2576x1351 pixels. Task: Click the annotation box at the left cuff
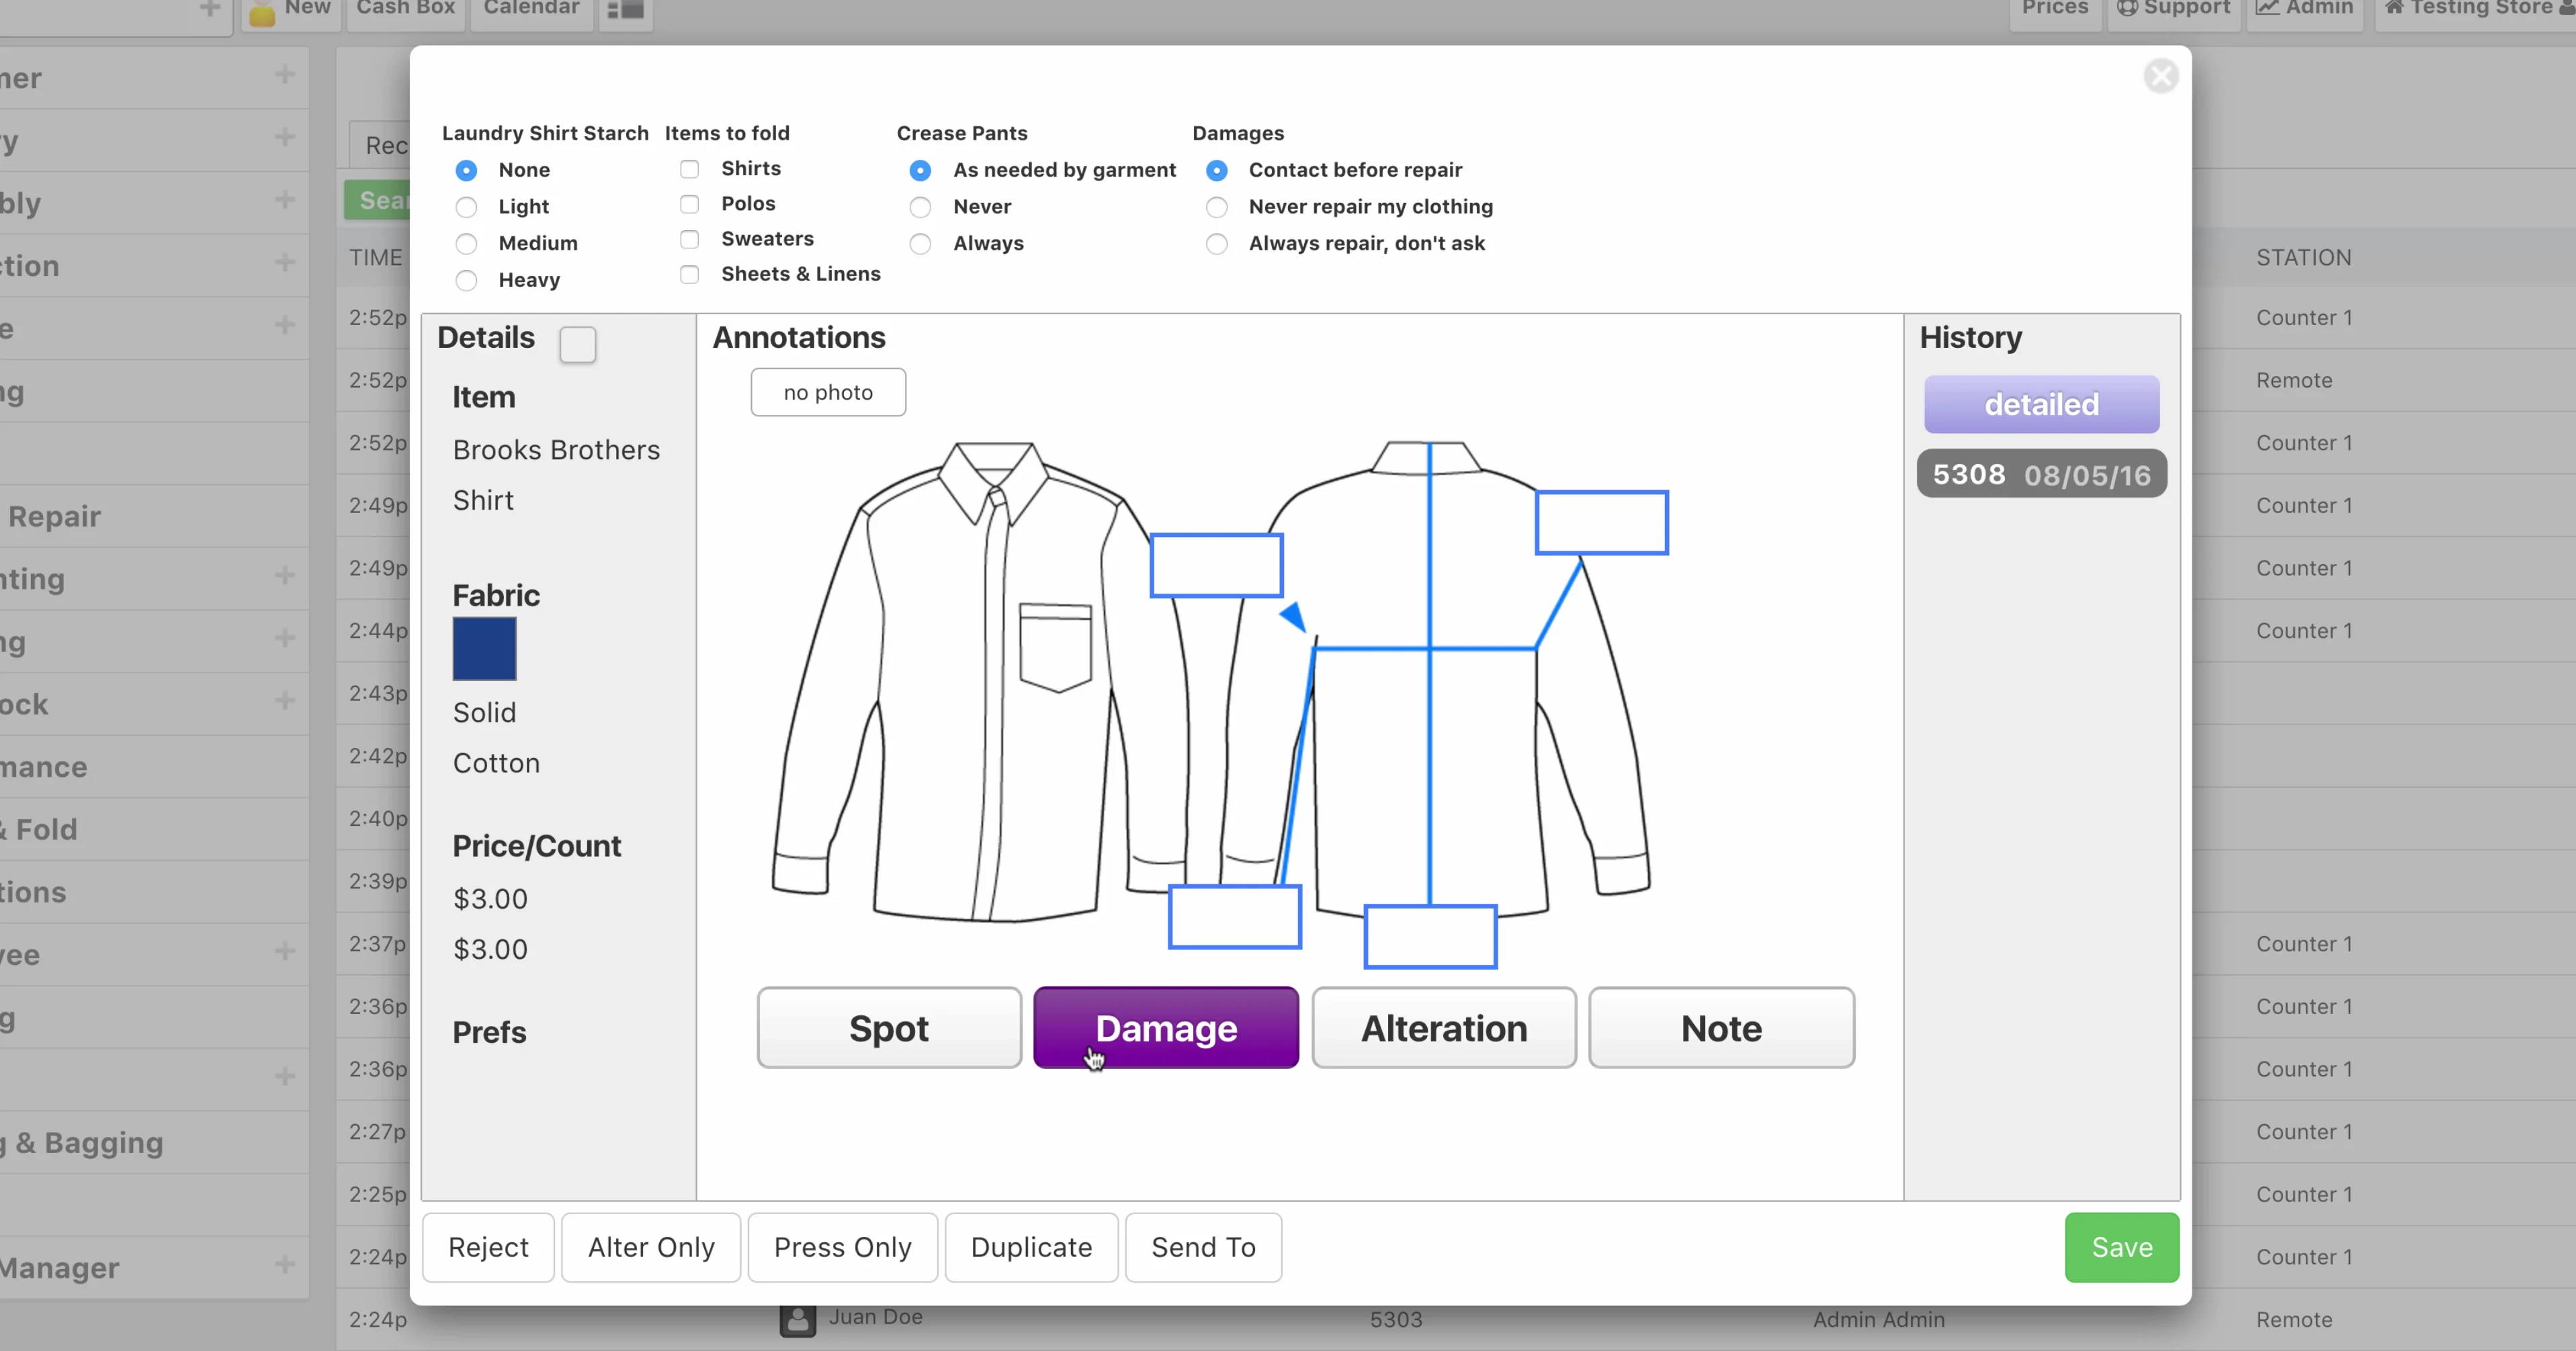click(x=1234, y=917)
